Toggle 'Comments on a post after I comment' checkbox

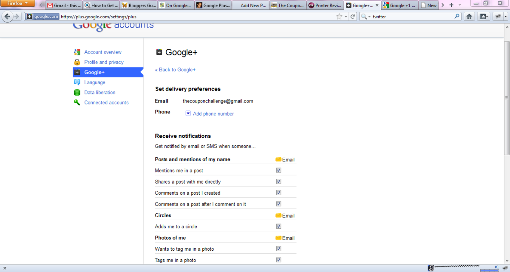(x=279, y=204)
